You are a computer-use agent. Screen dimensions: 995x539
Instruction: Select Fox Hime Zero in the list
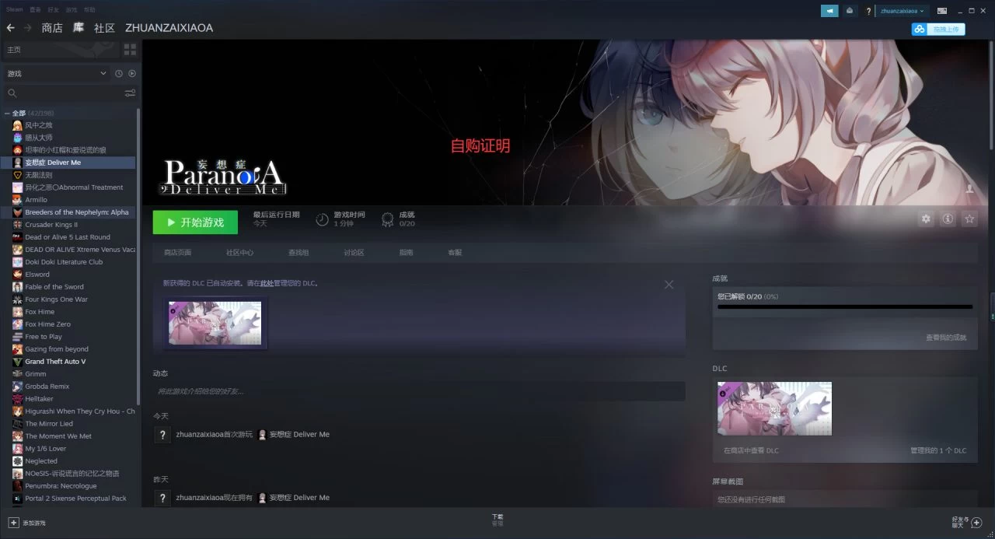coord(47,324)
